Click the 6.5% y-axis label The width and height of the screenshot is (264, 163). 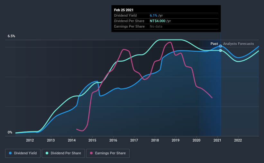pos(11,36)
